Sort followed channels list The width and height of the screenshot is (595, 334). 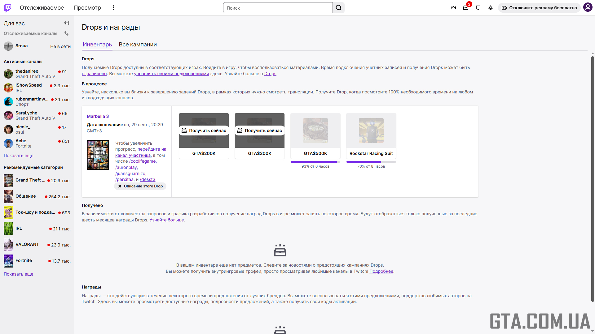(66, 33)
